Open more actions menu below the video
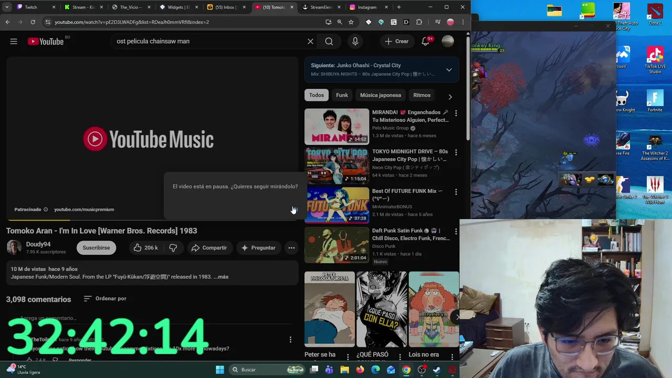The height and width of the screenshot is (378, 672). pos(291,248)
